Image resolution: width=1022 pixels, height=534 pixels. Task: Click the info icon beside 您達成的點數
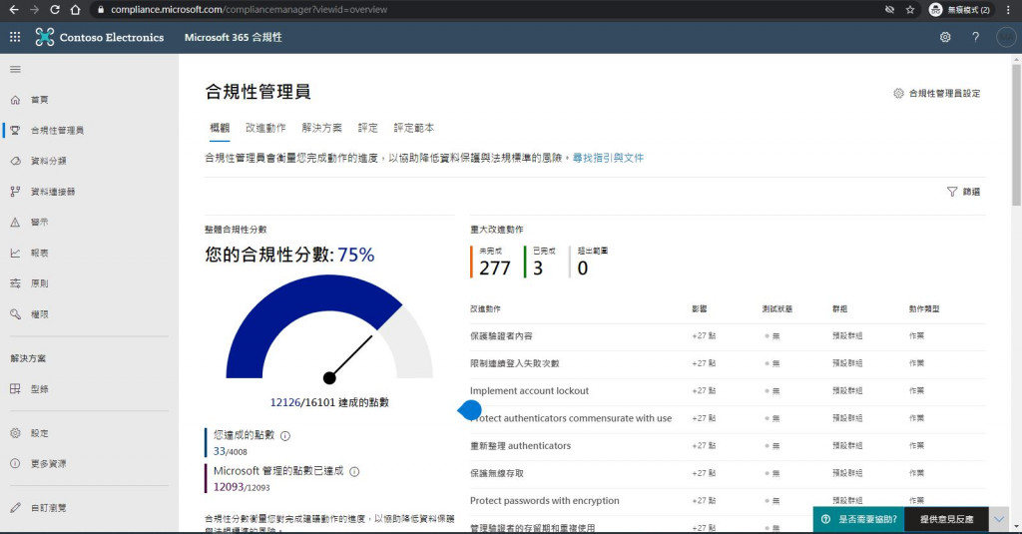[284, 436]
